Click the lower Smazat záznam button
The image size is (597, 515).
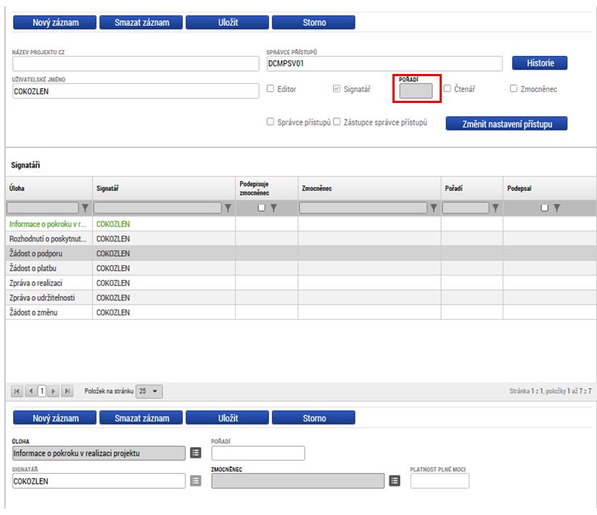point(141,418)
